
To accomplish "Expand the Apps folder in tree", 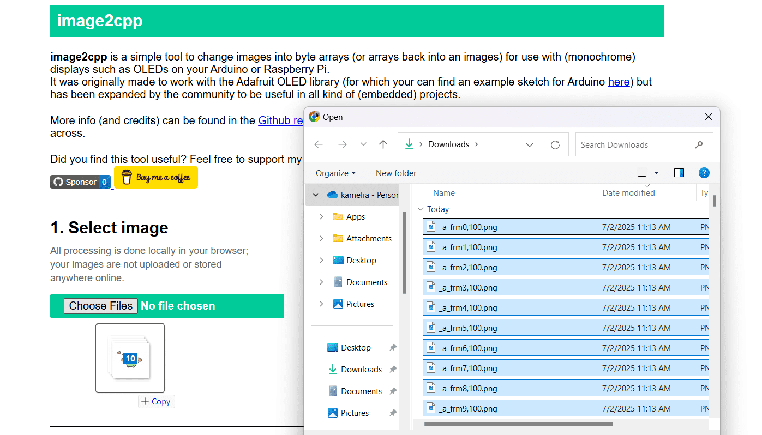I will pyautogui.click(x=321, y=216).
